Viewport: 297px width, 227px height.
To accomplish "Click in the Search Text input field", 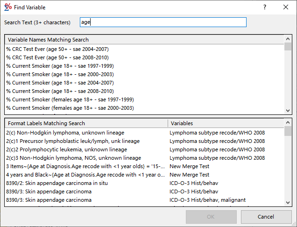I will (x=162, y=22).
